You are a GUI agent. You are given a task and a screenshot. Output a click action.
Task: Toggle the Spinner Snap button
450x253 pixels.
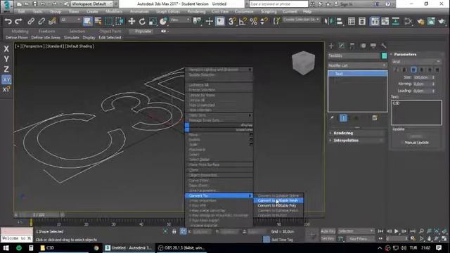click(x=264, y=21)
